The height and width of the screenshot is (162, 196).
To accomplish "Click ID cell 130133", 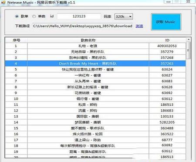I will (x=167, y=116).
